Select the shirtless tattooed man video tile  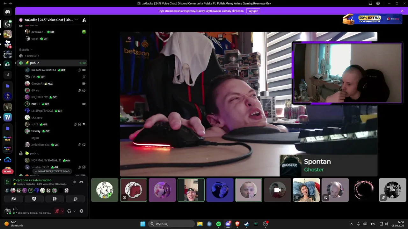(x=306, y=190)
